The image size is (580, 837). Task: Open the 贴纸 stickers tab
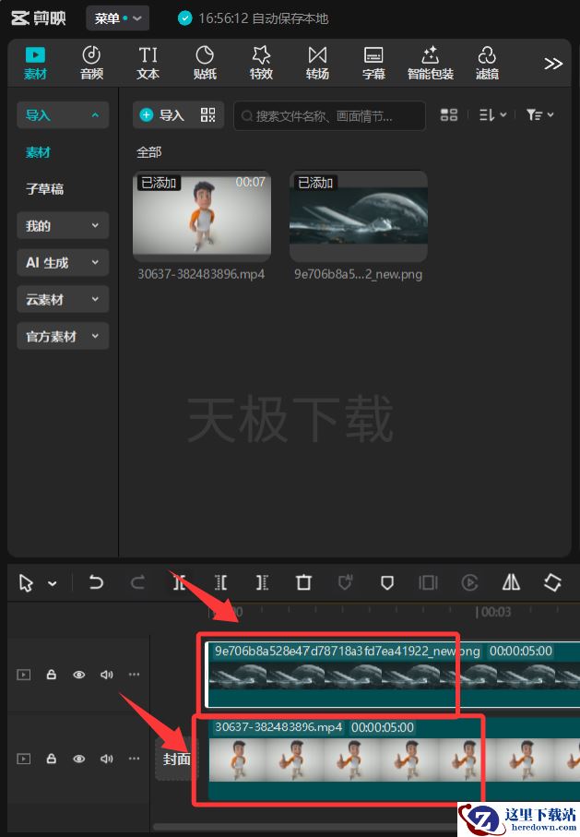pos(205,63)
